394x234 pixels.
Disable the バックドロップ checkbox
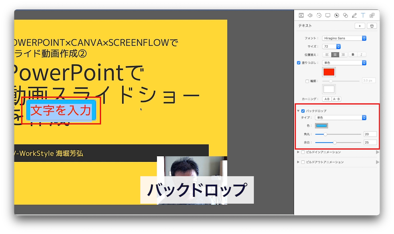[303, 110]
